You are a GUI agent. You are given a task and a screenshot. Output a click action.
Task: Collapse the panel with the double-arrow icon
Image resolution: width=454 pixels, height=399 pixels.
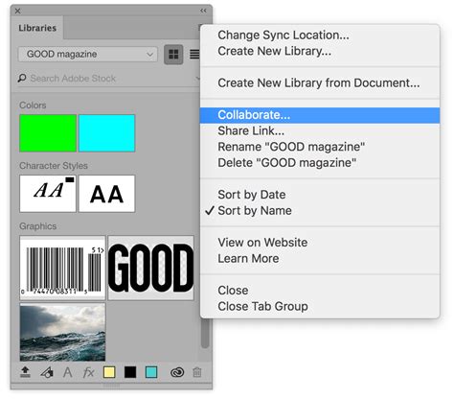coord(203,11)
